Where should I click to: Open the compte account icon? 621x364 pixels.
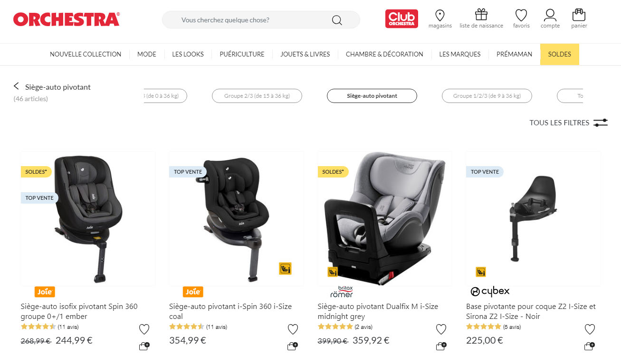tap(550, 15)
